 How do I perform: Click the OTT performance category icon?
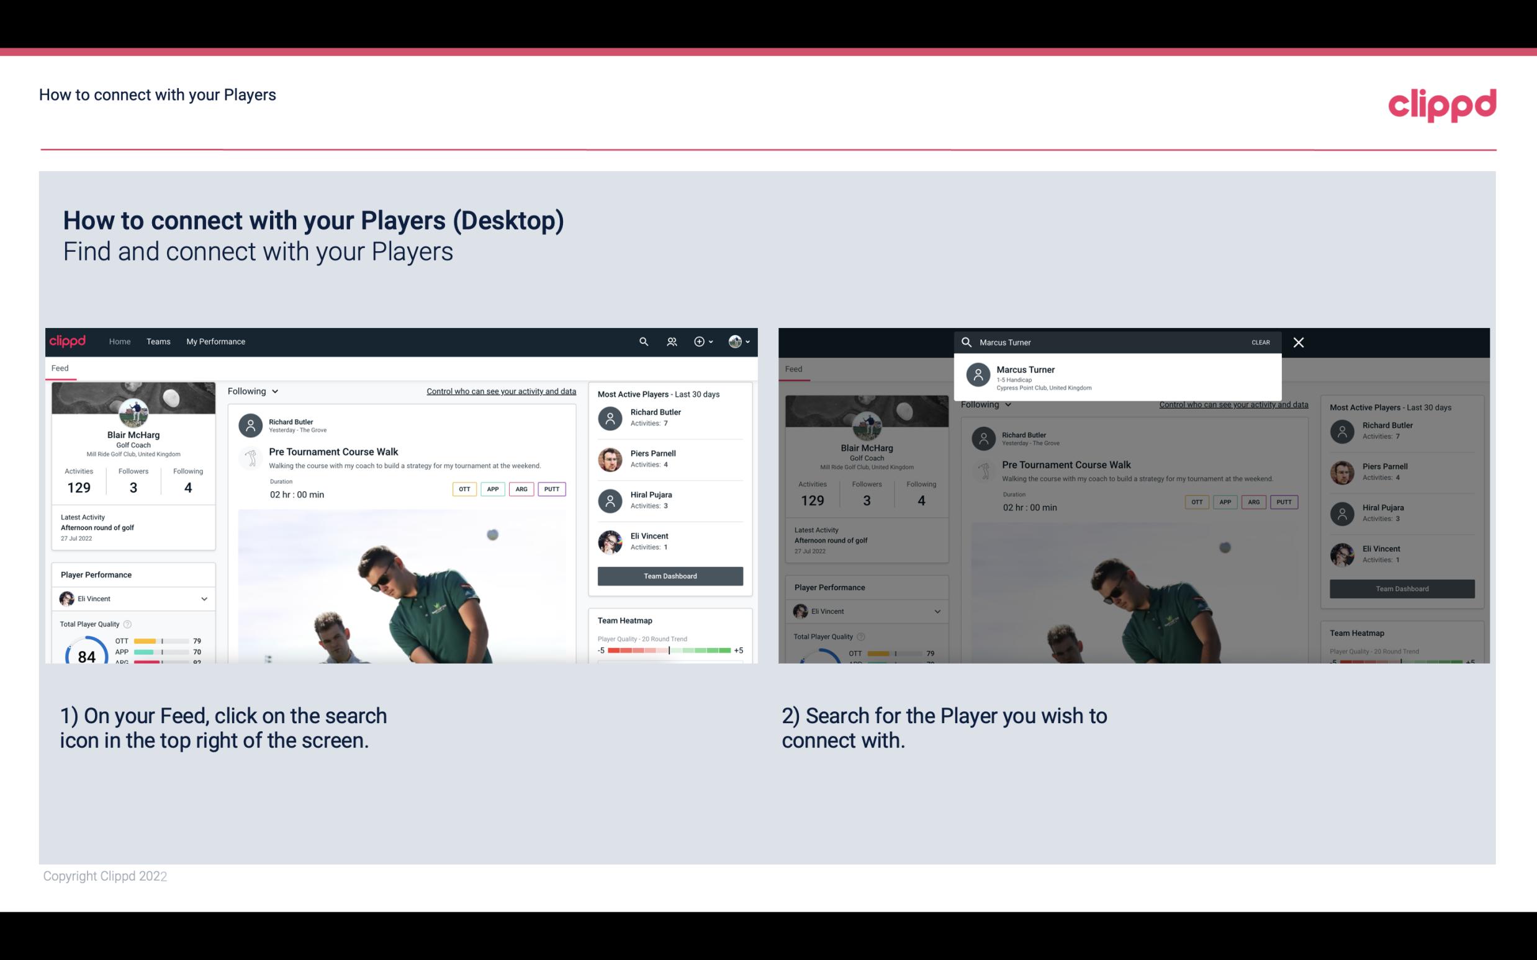coord(462,487)
